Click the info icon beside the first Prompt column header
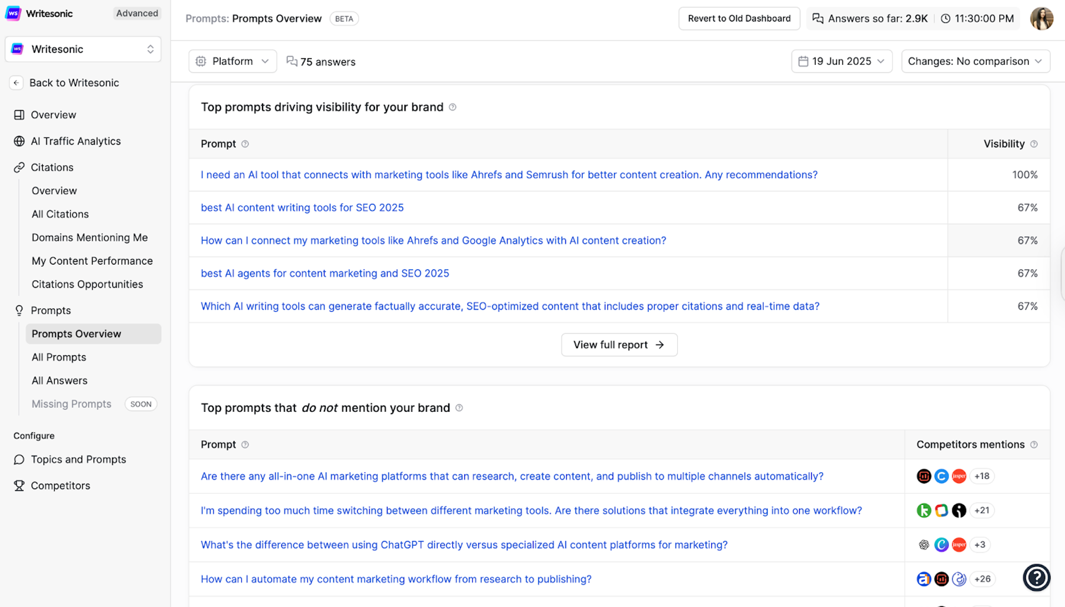 [245, 144]
